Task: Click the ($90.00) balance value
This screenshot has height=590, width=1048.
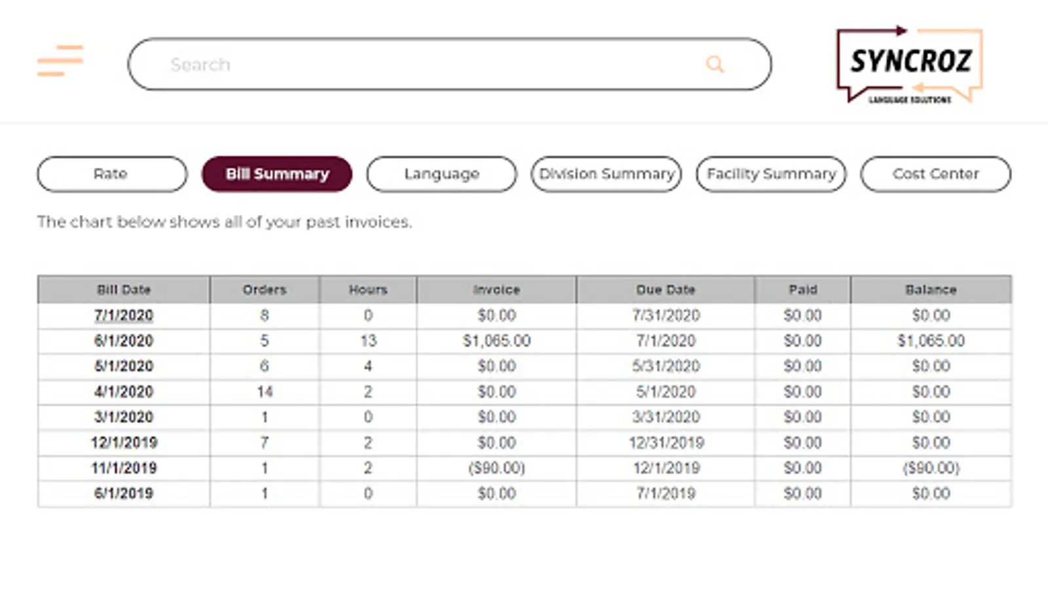Action: tap(931, 468)
